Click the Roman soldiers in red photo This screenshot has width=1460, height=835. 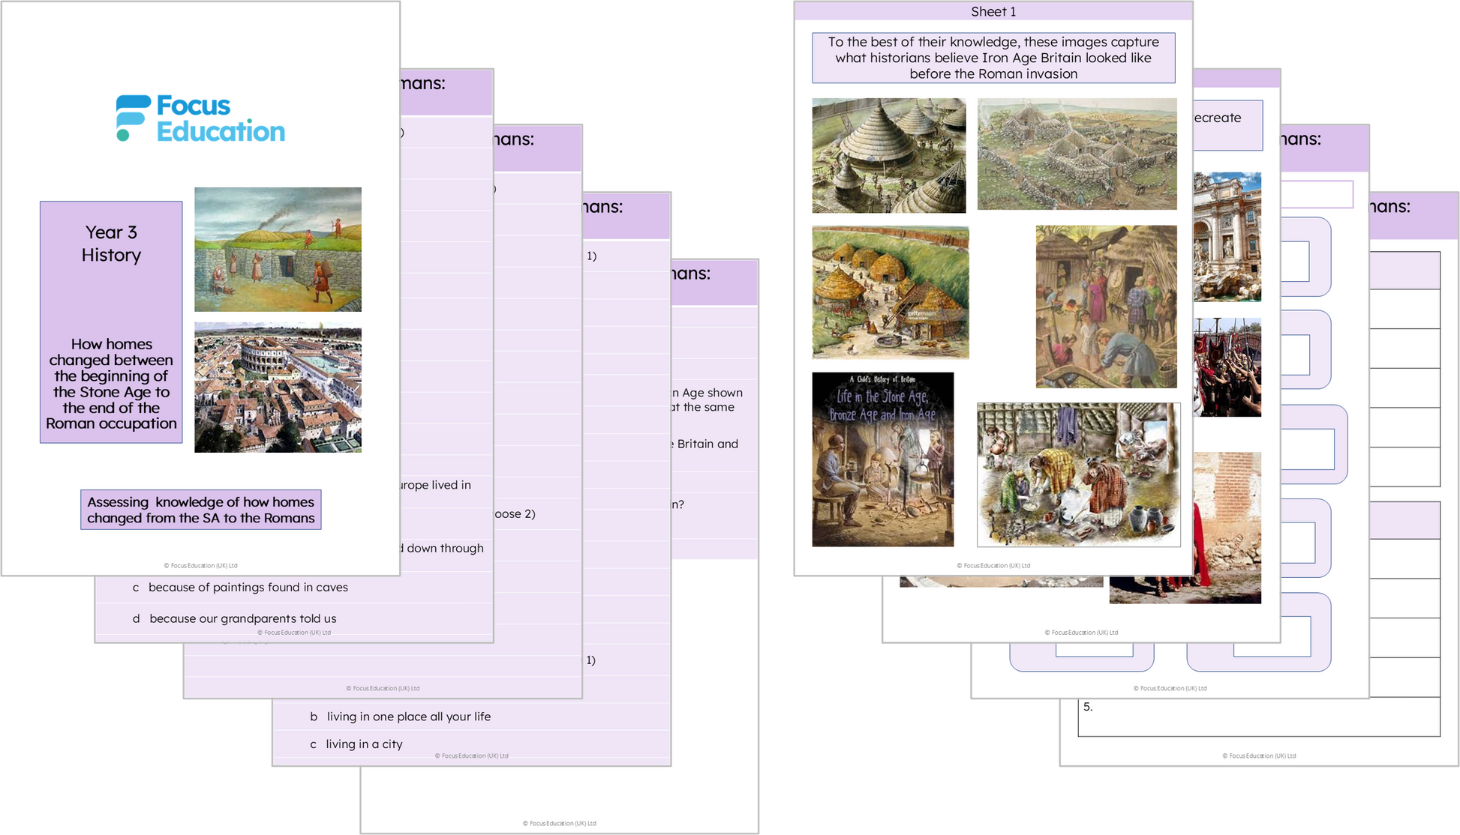1227,367
